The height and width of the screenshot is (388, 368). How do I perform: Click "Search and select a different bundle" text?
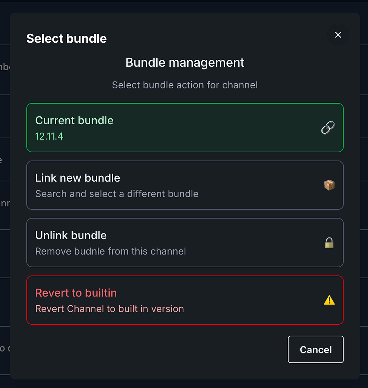click(x=117, y=194)
